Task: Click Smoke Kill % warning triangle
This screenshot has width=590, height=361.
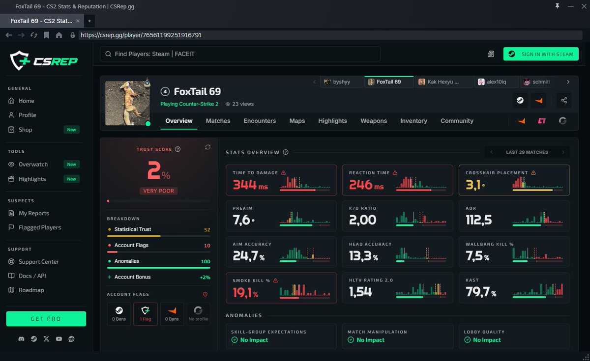Action: click(x=275, y=280)
